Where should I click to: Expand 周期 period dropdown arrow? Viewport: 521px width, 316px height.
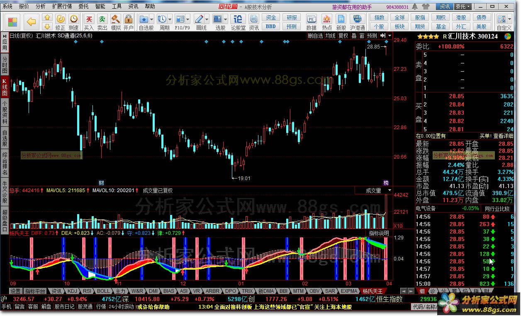pos(170,19)
